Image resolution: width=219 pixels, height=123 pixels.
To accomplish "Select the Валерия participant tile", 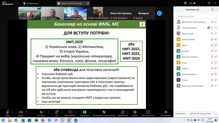I will 144,13.
